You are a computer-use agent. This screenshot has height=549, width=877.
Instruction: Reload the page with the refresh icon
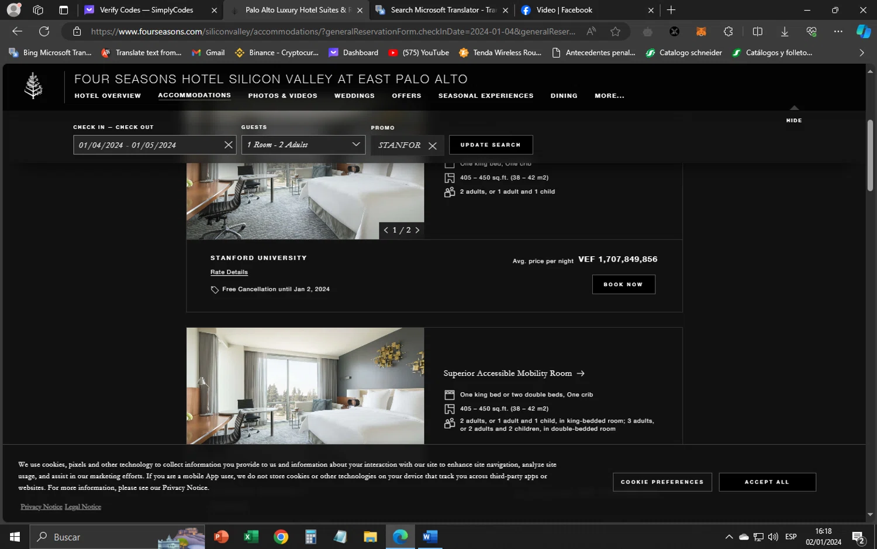click(44, 32)
